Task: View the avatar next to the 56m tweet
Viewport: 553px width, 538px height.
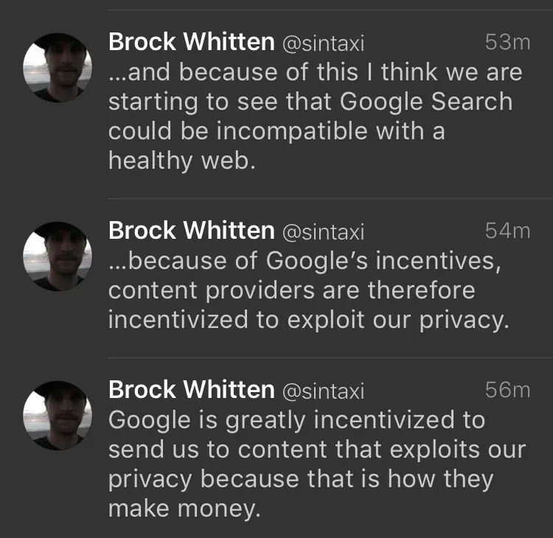Action: tap(58, 415)
